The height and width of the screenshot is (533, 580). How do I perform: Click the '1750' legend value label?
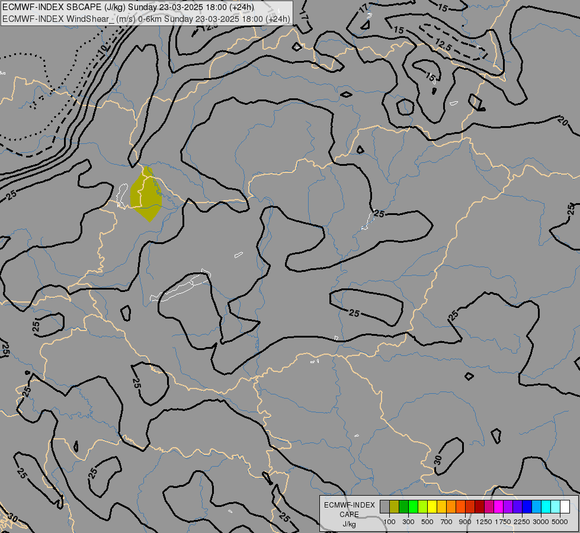click(x=503, y=522)
